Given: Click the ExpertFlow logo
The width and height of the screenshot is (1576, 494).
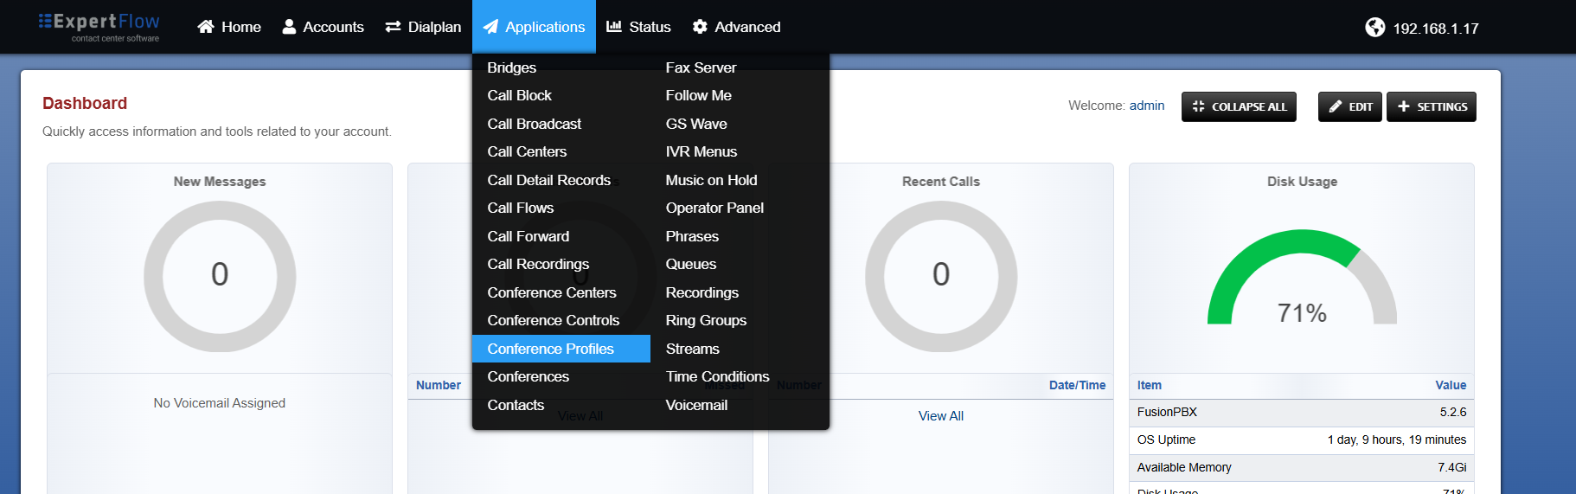Looking at the screenshot, I should (x=99, y=26).
